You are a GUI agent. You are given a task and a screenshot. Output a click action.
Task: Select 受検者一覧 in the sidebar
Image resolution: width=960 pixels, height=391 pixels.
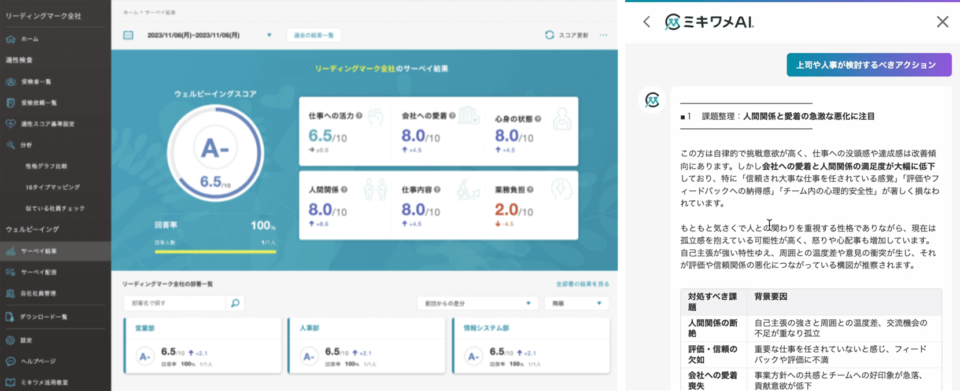(39, 82)
